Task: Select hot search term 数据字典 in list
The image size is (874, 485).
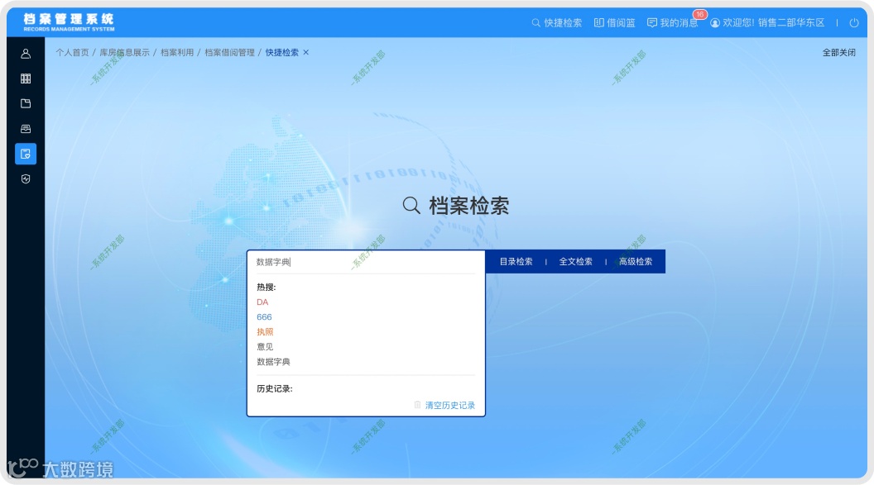Action: (273, 362)
